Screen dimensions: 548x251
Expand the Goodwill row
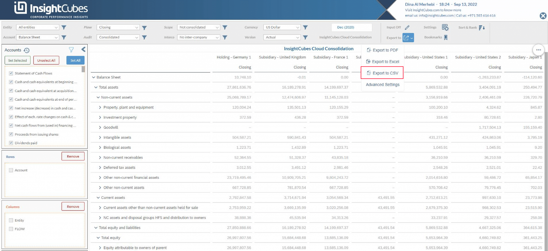[100, 127]
